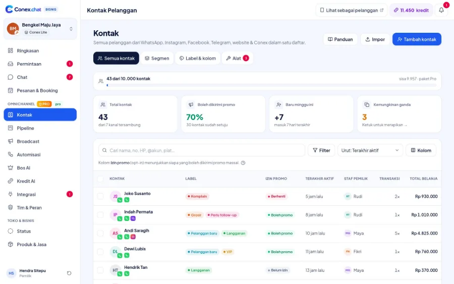The height and width of the screenshot is (284, 454).
Task: Tick the select-all checkbox in table header
Action: tap(100, 179)
